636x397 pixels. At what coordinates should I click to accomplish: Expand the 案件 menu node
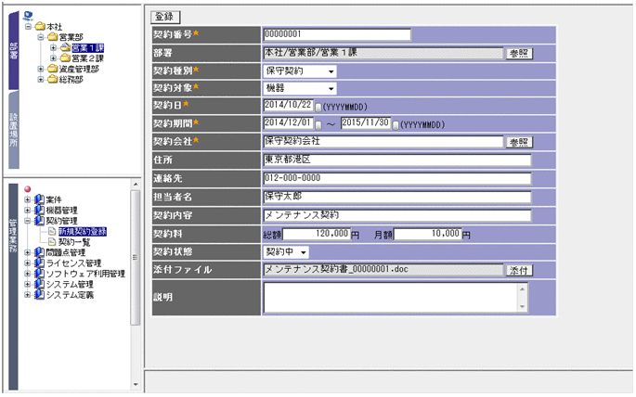pos(27,199)
